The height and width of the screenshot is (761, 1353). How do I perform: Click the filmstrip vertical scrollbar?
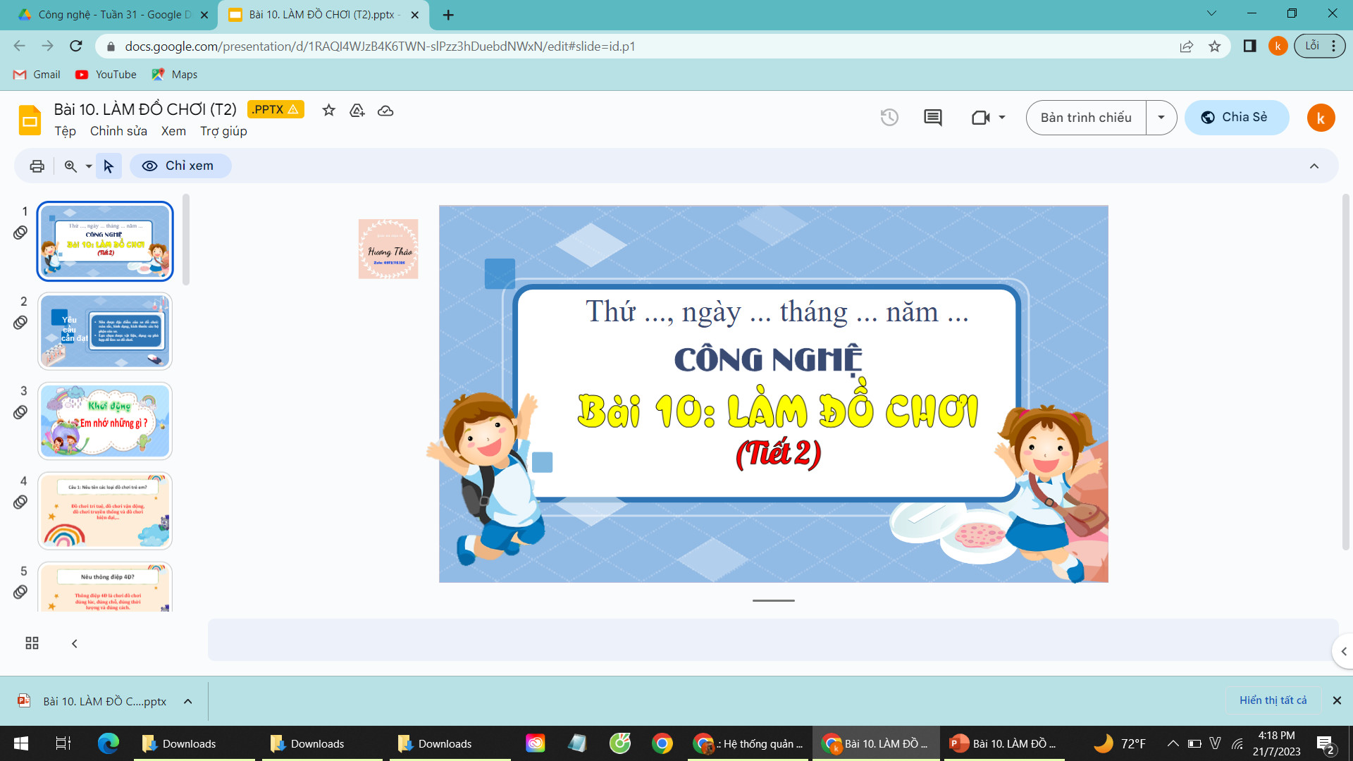pyautogui.click(x=186, y=240)
